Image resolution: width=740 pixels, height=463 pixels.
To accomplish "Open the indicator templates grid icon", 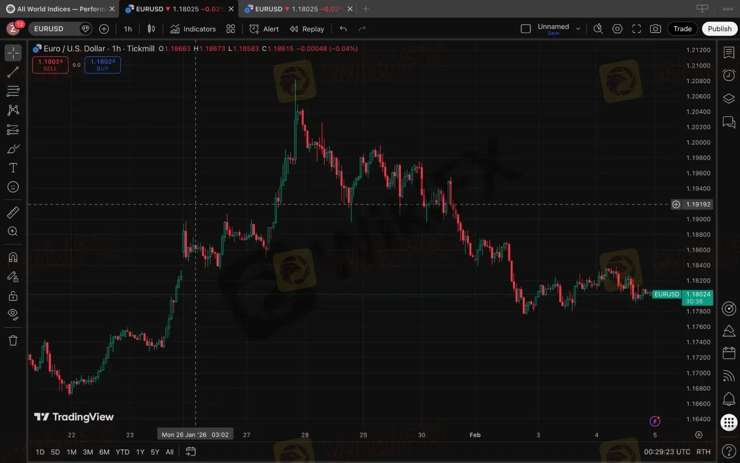I will click(231, 29).
